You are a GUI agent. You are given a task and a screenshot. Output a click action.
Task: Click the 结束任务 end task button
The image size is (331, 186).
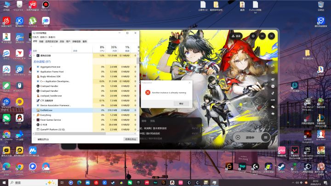click(131, 139)
